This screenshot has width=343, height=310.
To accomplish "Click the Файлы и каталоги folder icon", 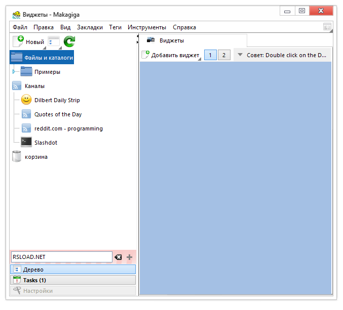I will pos(17,57).
